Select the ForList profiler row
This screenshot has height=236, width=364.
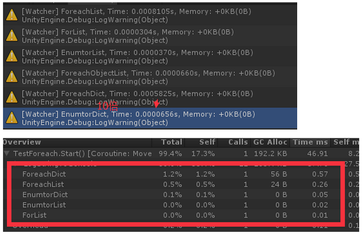click(x=176, y=215)
